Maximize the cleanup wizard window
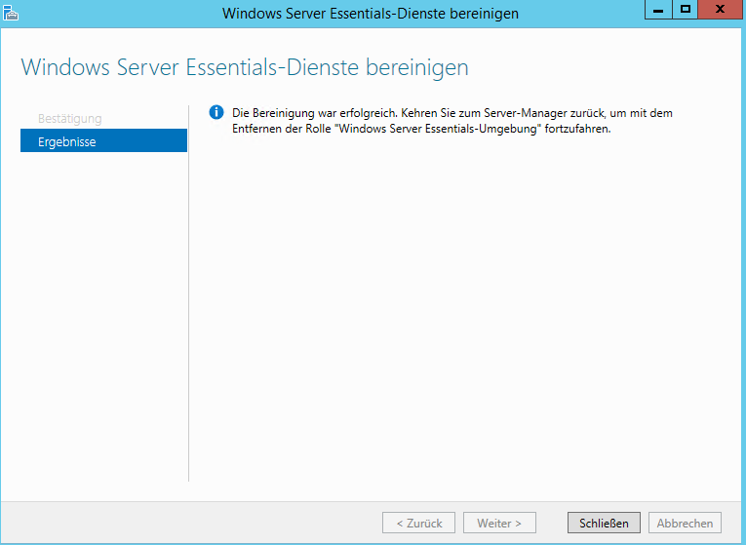This screenshot has height=545, width=746. pos(685,10)
